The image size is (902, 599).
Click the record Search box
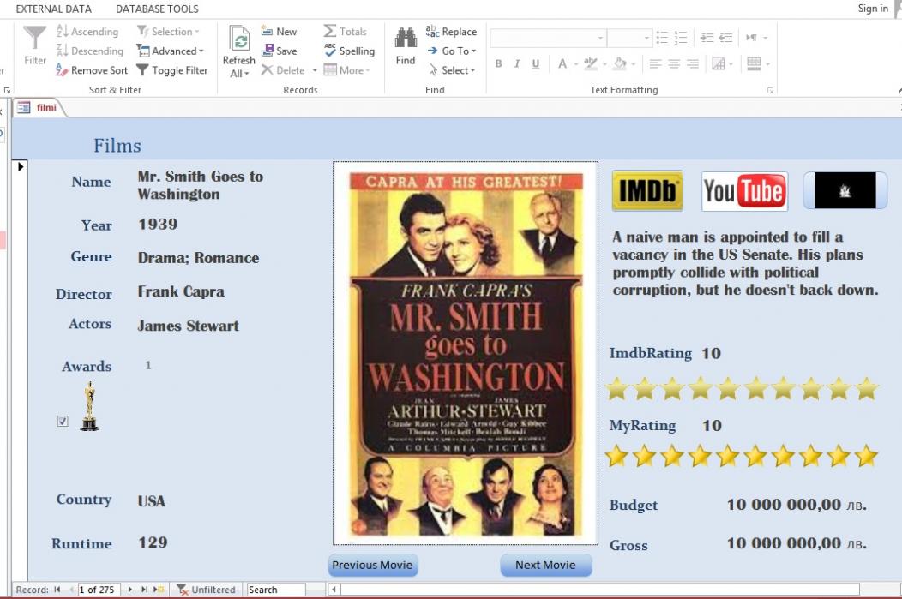(276, 590)
